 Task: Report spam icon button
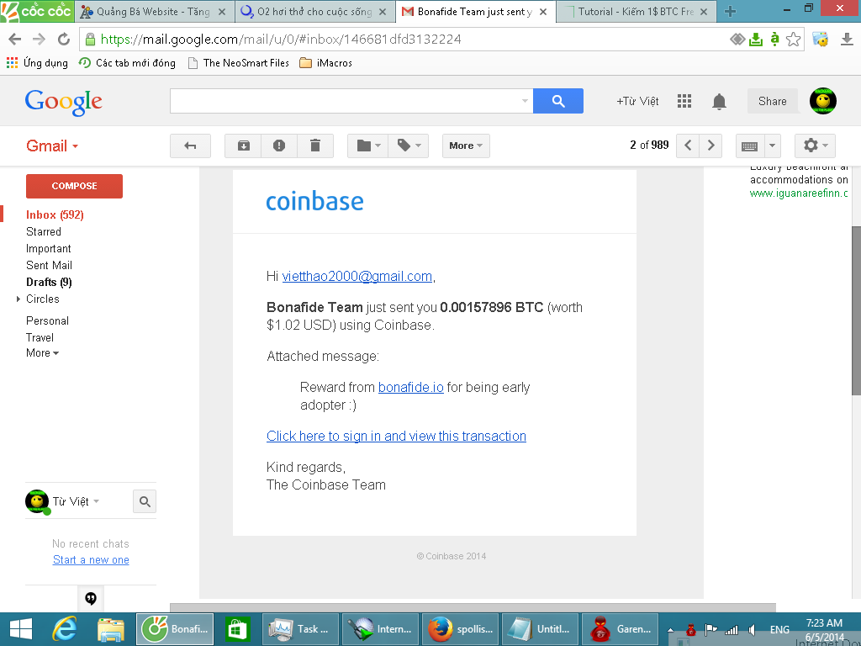click(x=279, y=146)
